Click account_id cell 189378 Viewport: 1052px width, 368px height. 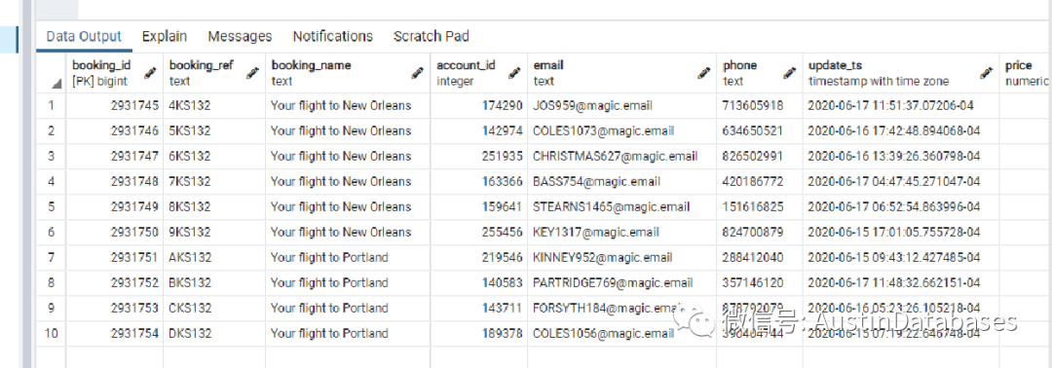click(x=479, y=333)
